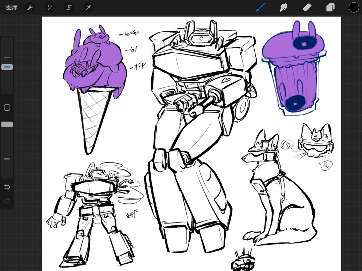Open the 图库 gallery

coord(12,8)
